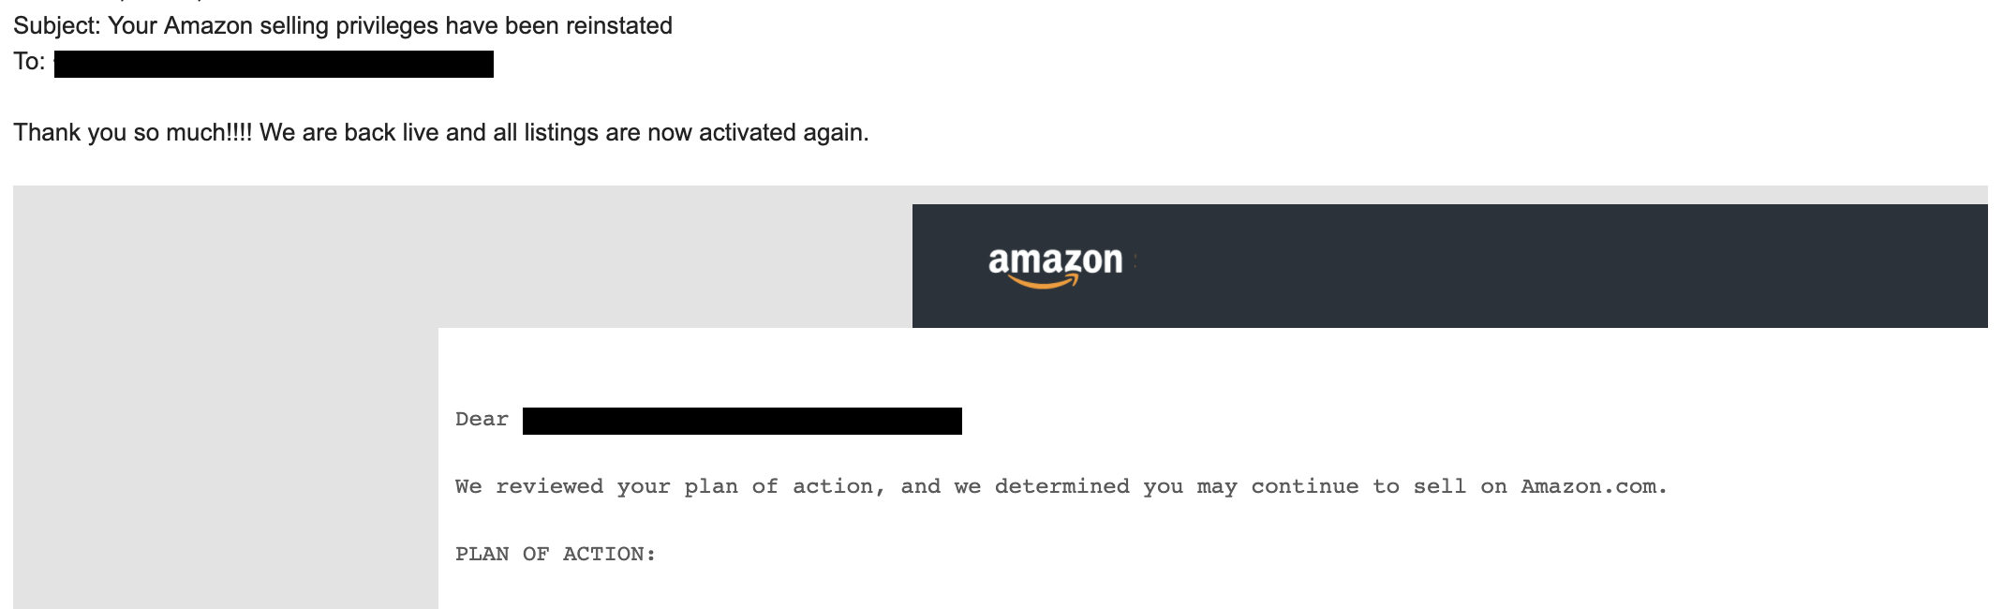This screenshot has height=609, width=2003.
Task: Click the "To:" label
Action: coord(29,62)
